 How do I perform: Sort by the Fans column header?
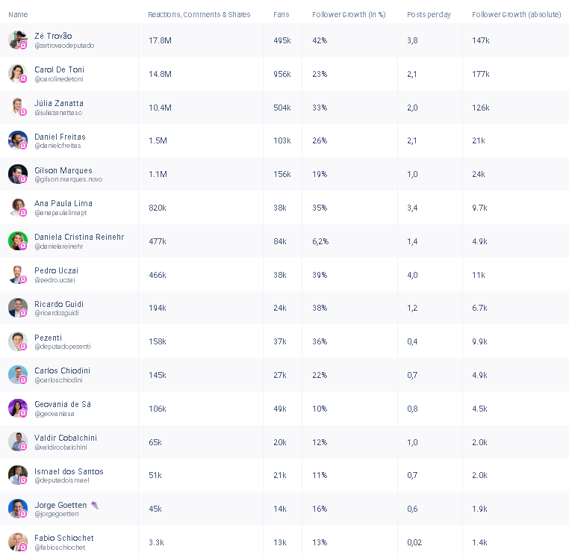pyautogui.click(x=281, y=14)
